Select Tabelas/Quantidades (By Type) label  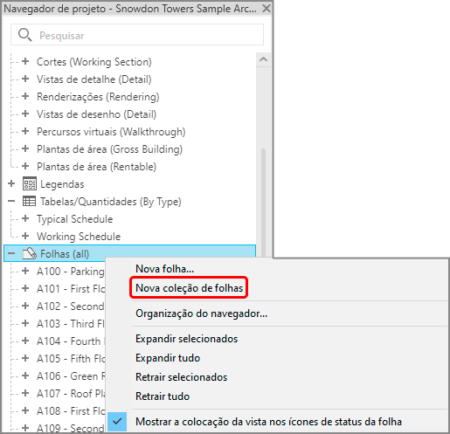[111, 202]
